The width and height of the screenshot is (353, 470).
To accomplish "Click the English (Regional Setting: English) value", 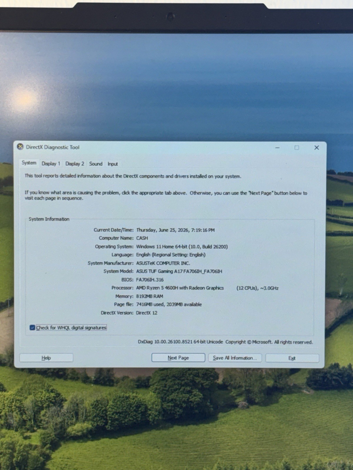I will (x=171, y=255).
